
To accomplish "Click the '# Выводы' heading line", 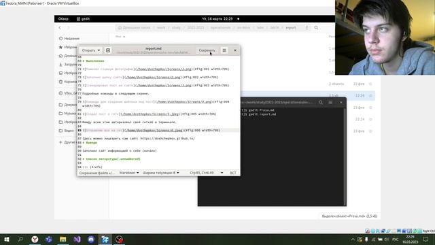I will click(x=90, y=142).
